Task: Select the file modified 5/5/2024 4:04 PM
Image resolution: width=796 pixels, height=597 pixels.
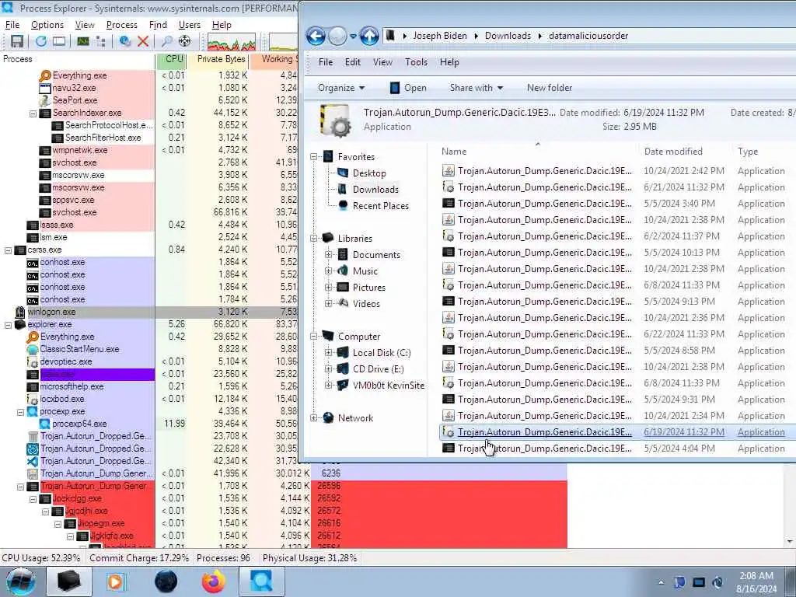Action: pos(616,449)
